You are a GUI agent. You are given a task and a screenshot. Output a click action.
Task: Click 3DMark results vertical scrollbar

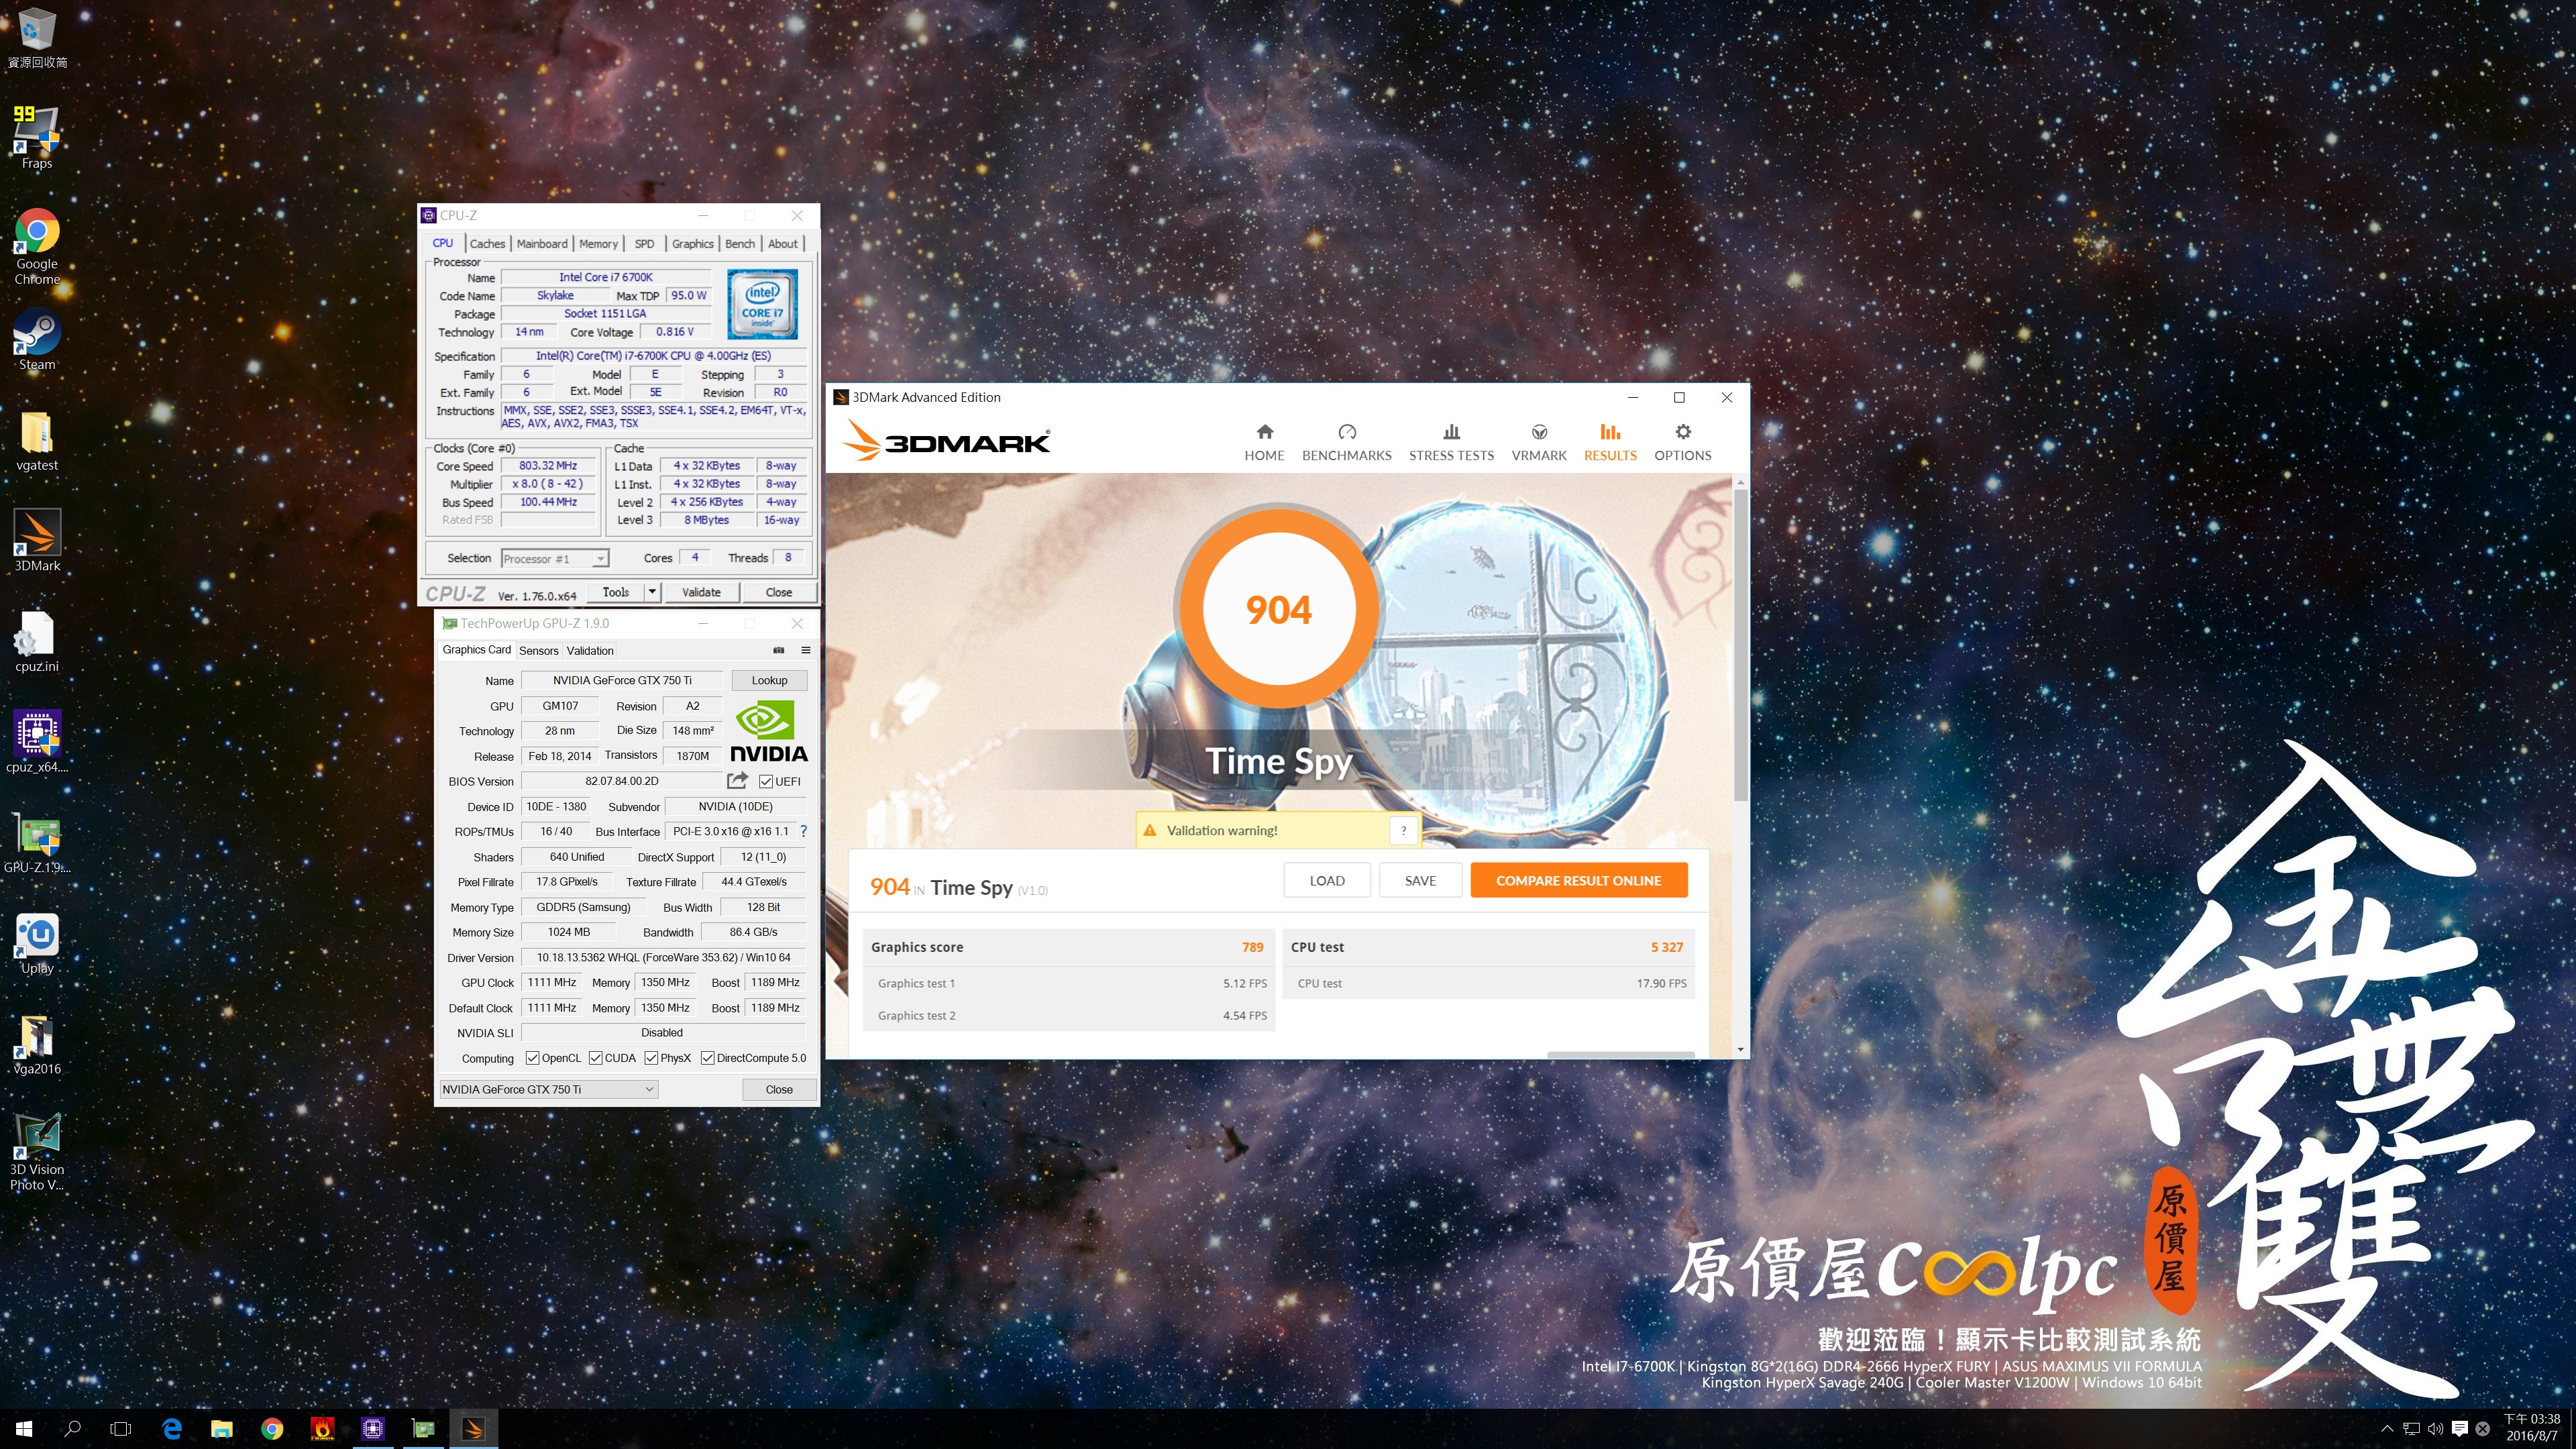(x=1740, y=646)
